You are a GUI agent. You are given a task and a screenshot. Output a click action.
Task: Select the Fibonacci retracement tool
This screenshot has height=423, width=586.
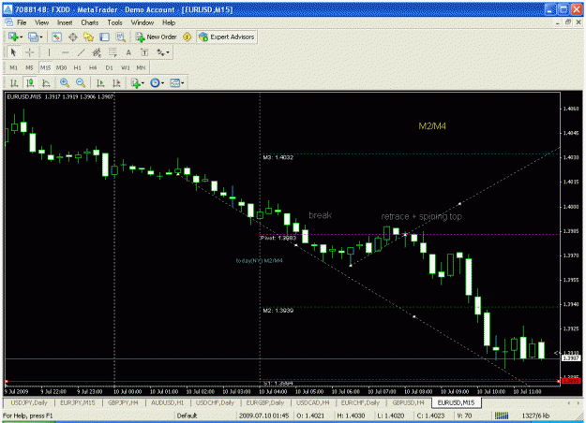pos(113,52)
